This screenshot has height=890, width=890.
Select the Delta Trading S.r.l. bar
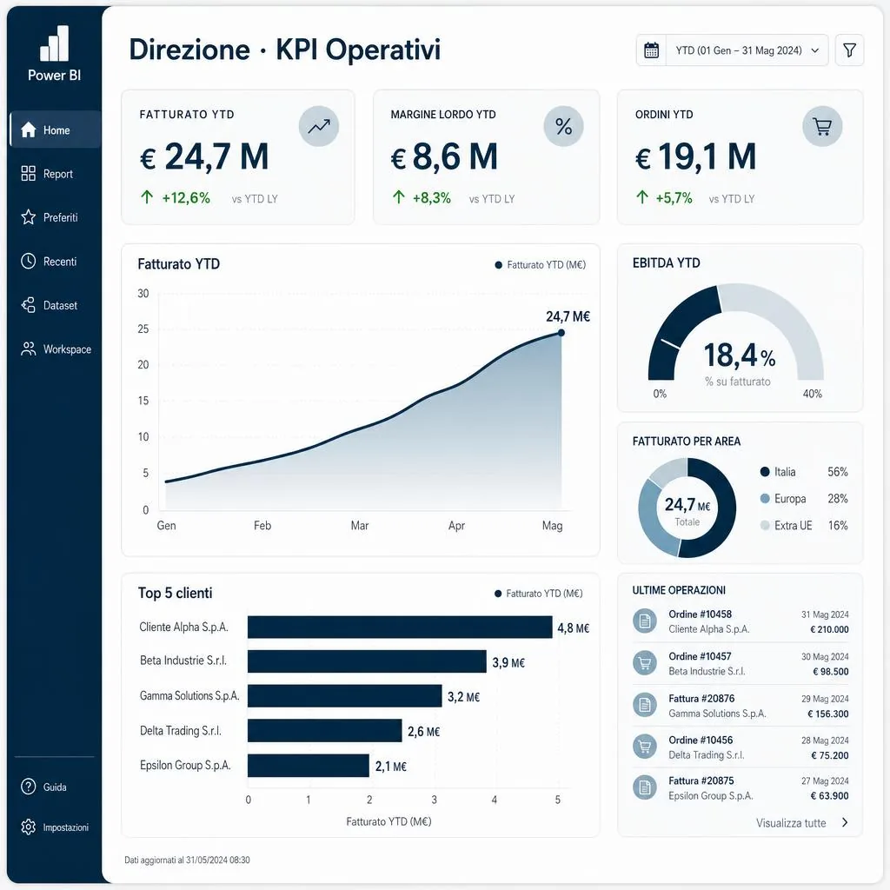point(325,730)
